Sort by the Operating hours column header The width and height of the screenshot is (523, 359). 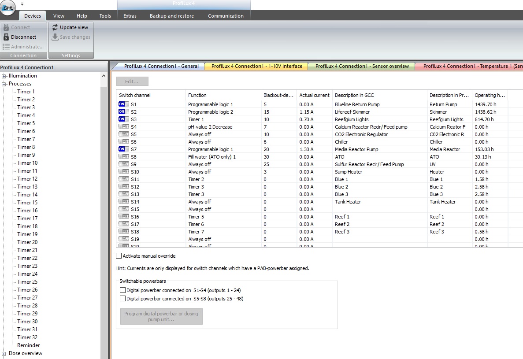(x=490, y=95)
